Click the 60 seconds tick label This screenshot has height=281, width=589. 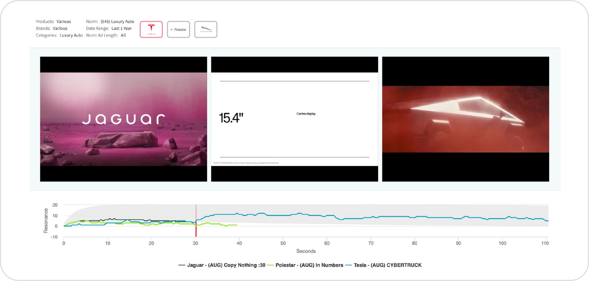[x=327, y=243]
